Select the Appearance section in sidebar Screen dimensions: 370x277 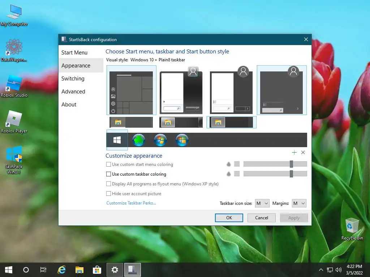click(x=81, y=66)
